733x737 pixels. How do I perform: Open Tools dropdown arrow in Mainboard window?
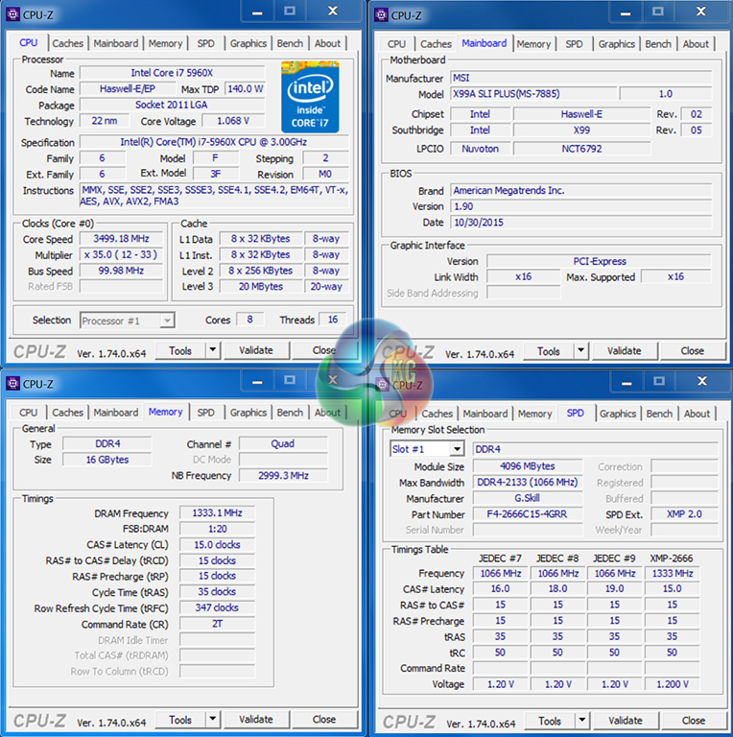point(581,350)
